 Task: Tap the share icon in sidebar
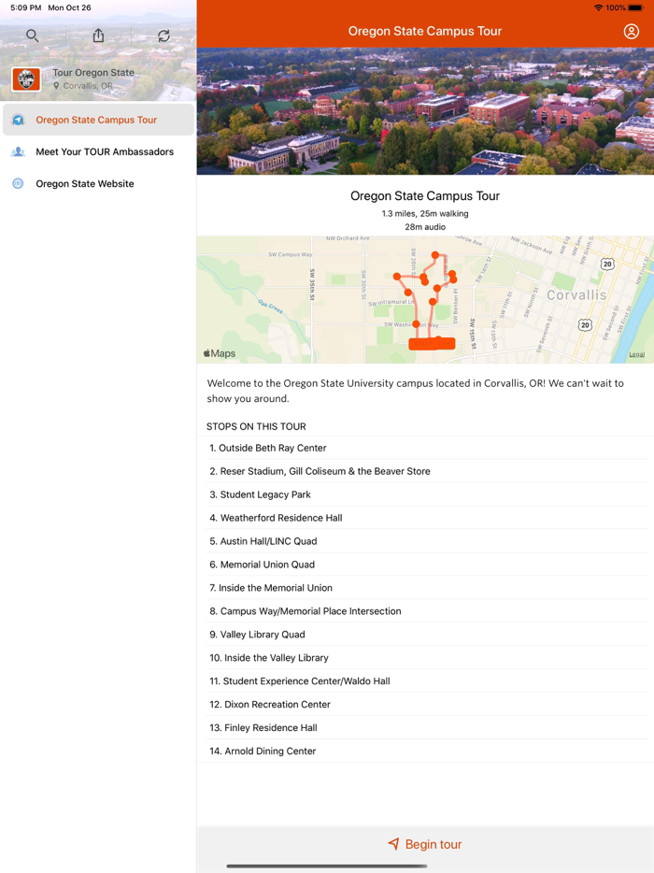point(98,36)
